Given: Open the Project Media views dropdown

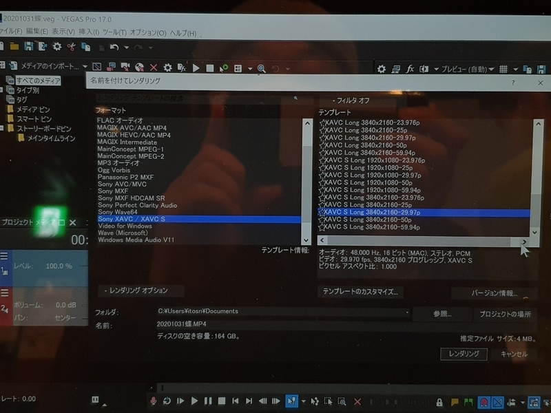Looking at the screenshot, I should click(250, 69).
